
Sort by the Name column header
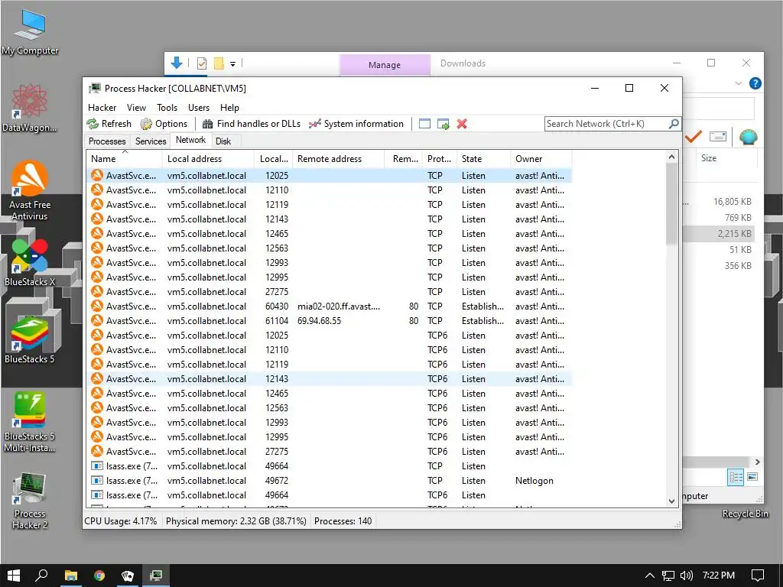coord(125,159)
